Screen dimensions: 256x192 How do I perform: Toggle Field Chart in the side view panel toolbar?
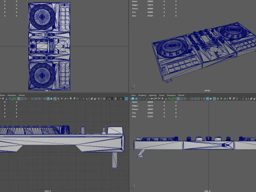pyautogui.click(x=192, y=99)
